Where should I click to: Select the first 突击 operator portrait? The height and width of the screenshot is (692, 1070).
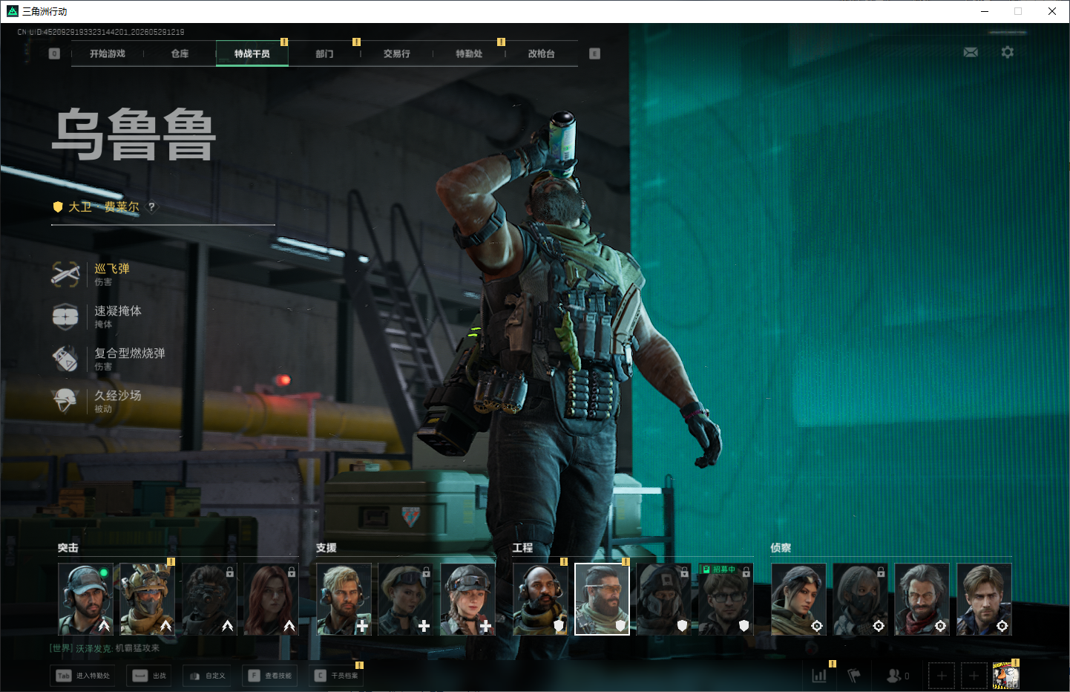tap(86, 599)
